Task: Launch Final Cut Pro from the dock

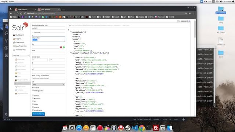Action: coord(107,128)
